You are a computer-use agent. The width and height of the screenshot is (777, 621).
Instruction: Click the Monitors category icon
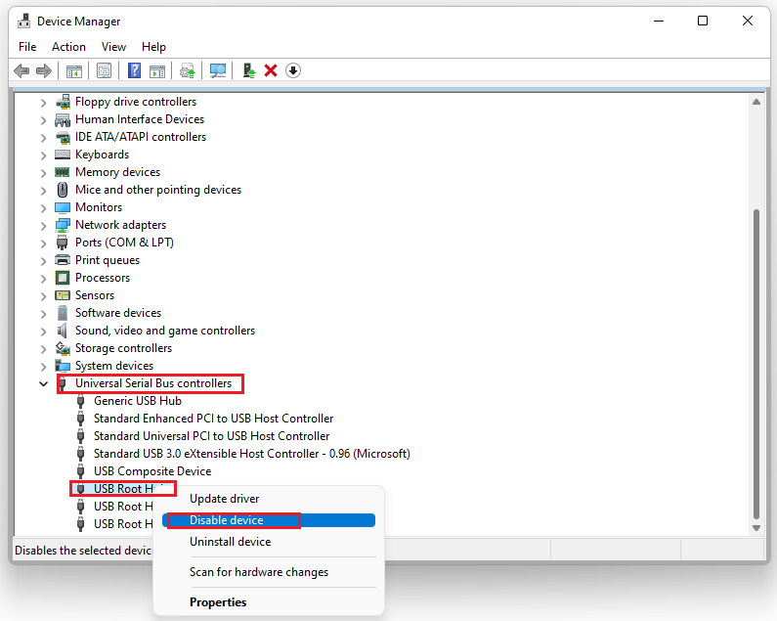point(63,207)
